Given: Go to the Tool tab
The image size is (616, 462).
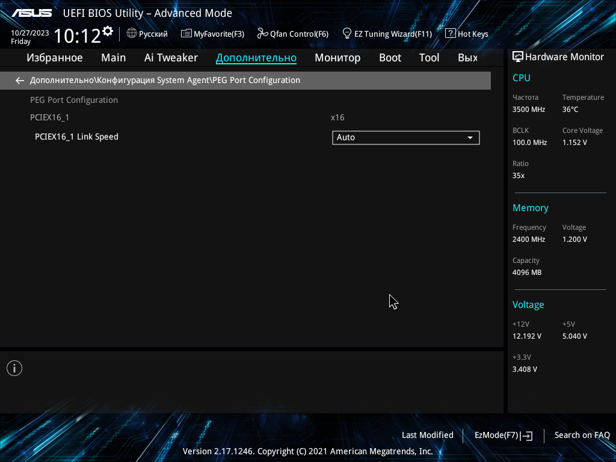Looking at the screenshot, I should [x=429, y=58].
